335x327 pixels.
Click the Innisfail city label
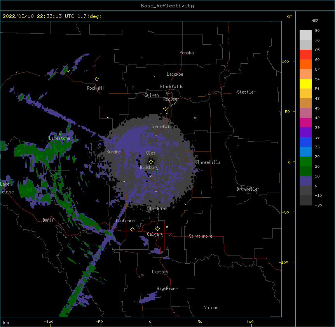click(162, 127)
